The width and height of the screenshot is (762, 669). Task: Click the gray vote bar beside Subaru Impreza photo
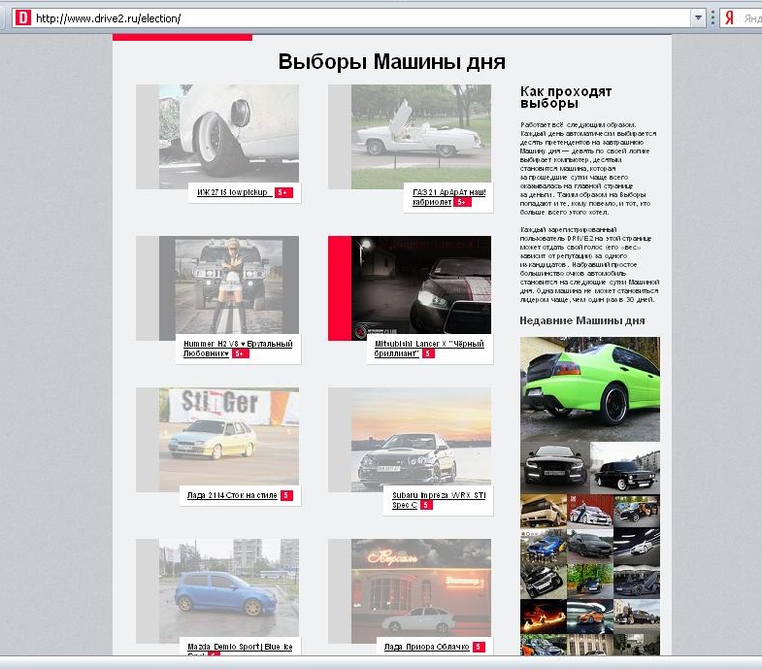[x=340, y=440]
